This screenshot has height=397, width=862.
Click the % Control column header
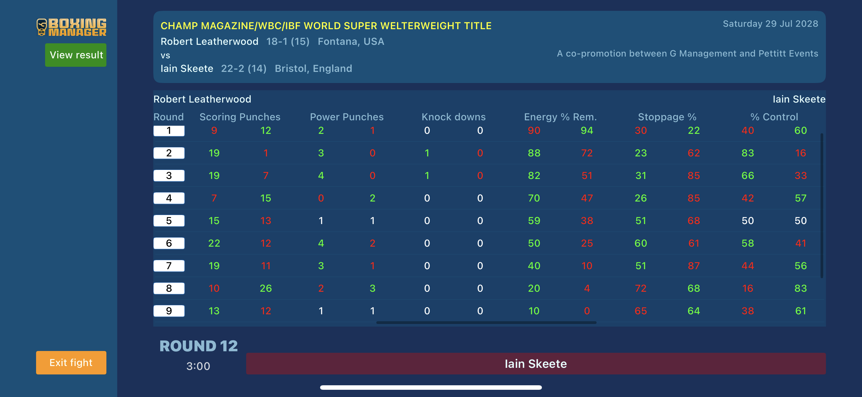(774, 117)
